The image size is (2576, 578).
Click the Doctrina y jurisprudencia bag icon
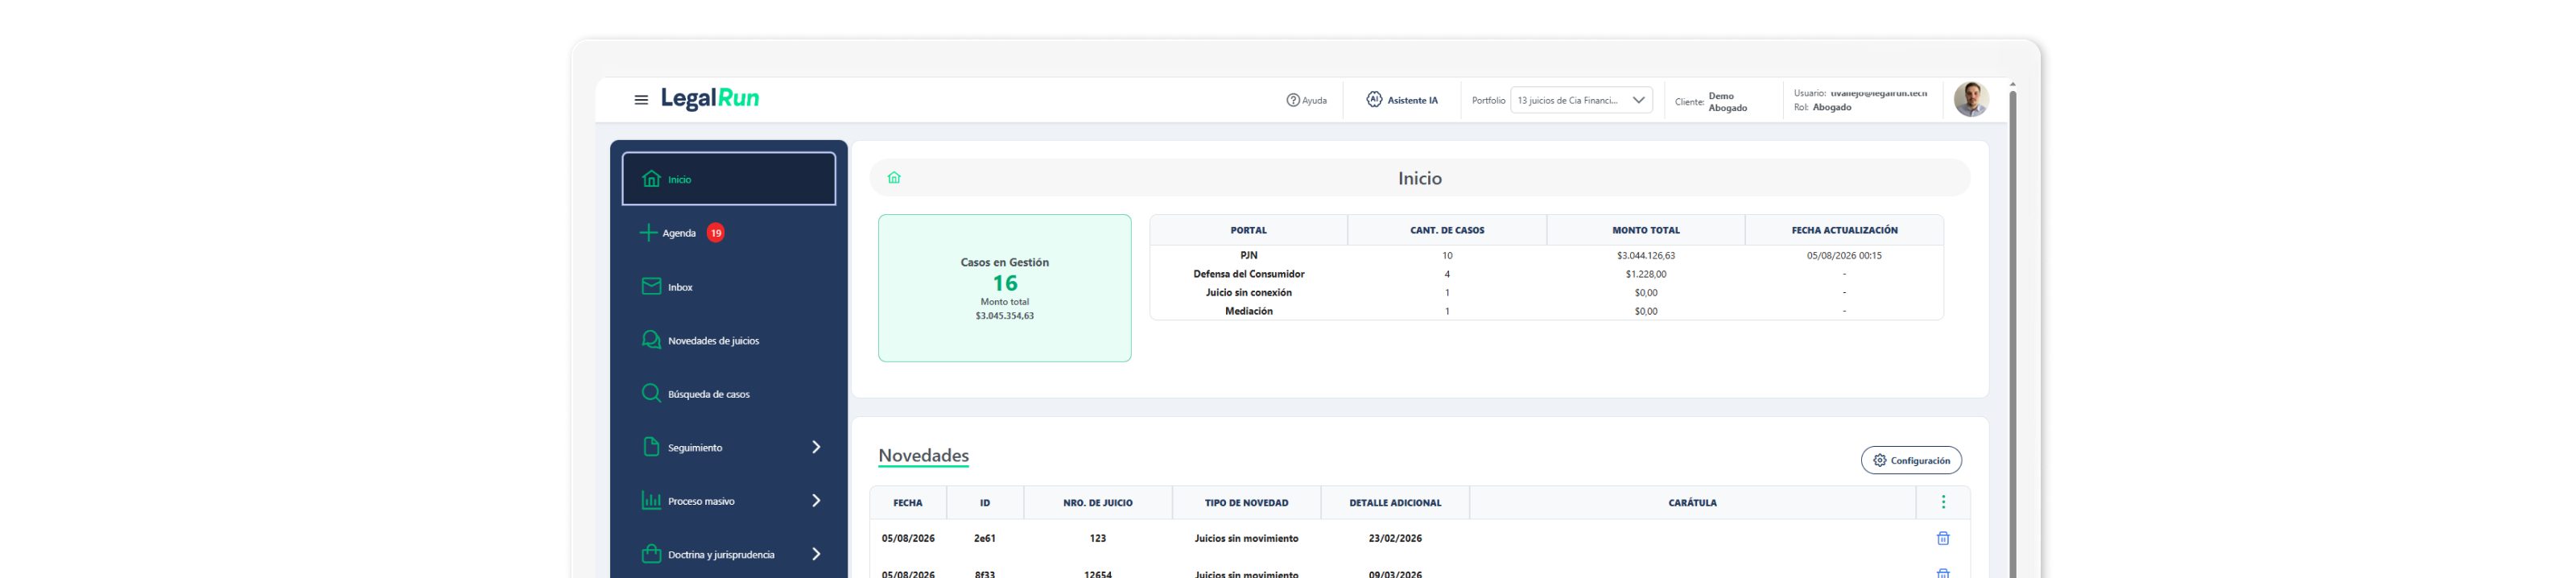tap(651, 554)
